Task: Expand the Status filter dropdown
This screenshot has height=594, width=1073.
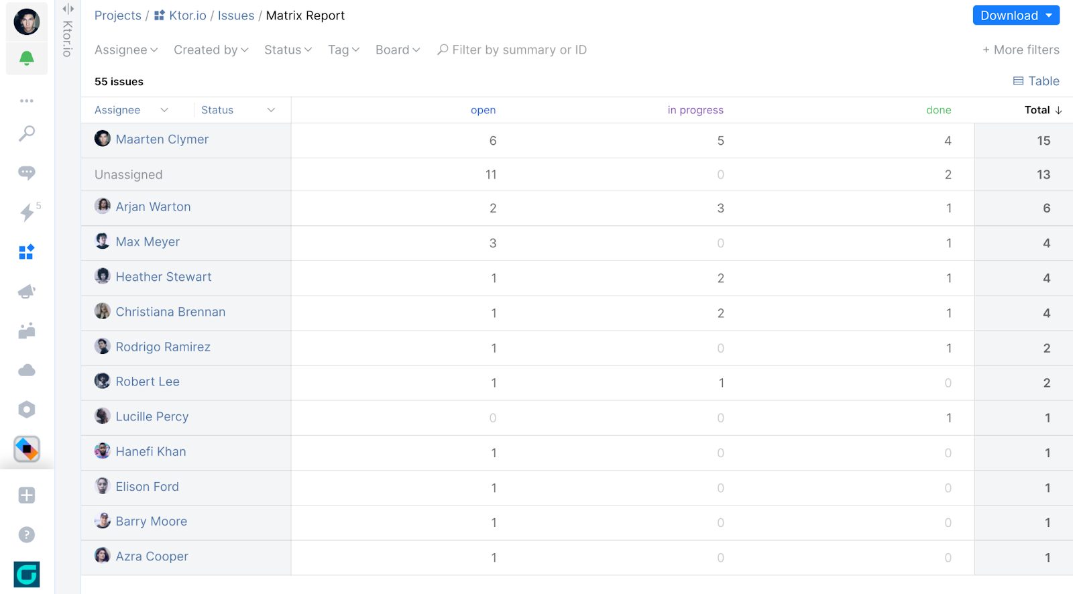Action: pyautogui.click(x=288, y=50)
